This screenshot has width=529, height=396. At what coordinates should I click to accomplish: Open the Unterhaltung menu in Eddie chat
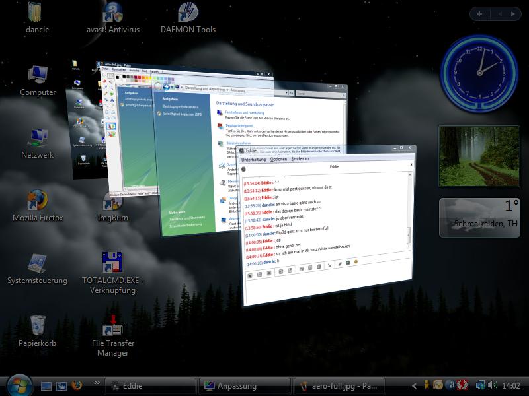coord(253,160)
